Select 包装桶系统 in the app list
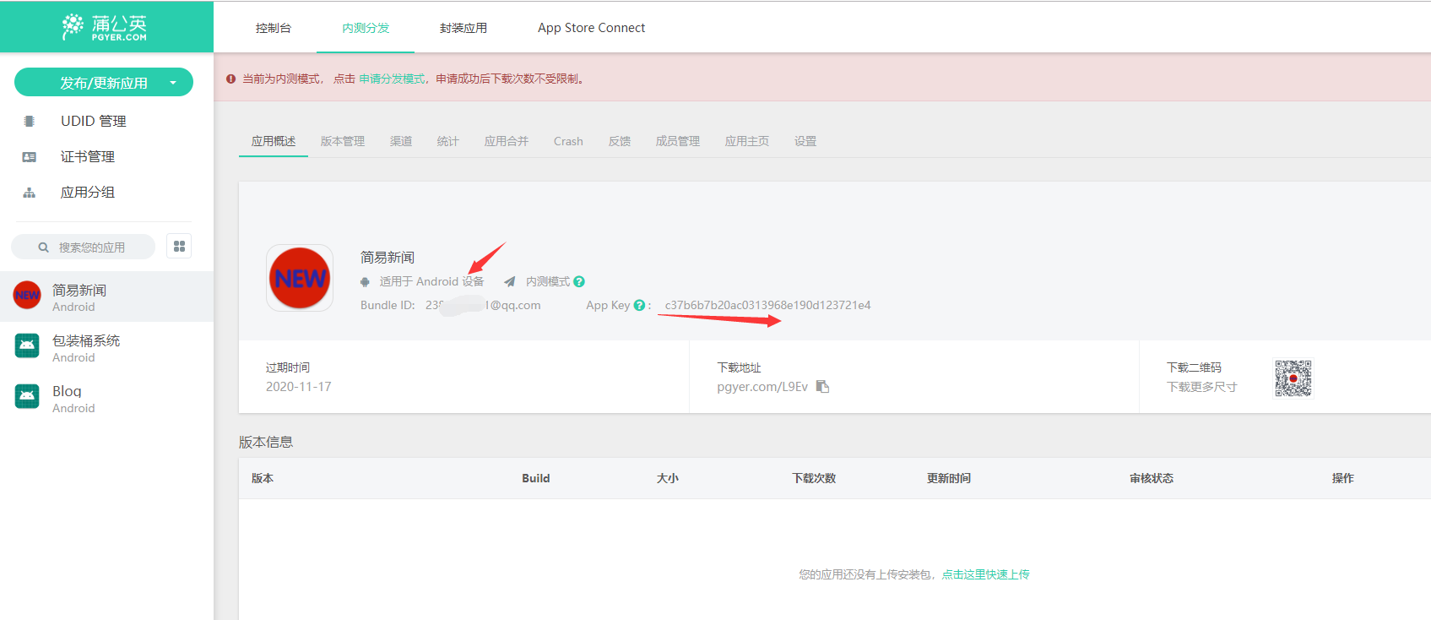This screenshot has height=620, width=1431. tap(106, 347)
